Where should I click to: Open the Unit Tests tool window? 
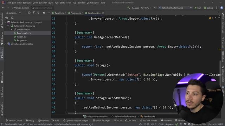pyautogui.click(x=130, y=120)
